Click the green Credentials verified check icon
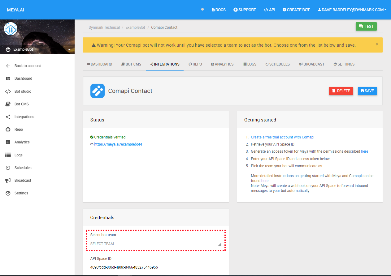This screenshot has height=276, width=391. coord(92,137)
